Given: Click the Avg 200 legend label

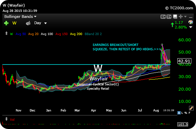Looking at the screenshot, I should pos(76,34).
